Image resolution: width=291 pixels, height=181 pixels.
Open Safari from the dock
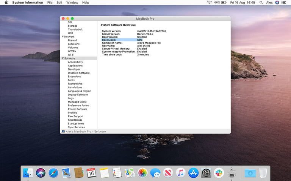[x=53, y=173]
